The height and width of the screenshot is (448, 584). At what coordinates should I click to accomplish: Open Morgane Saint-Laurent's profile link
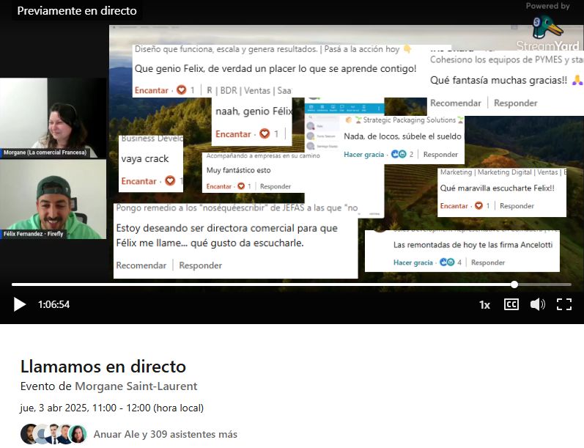point(136,386)
